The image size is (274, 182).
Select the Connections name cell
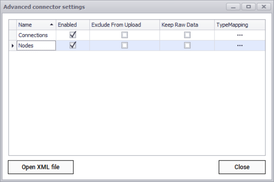point(36,35)
